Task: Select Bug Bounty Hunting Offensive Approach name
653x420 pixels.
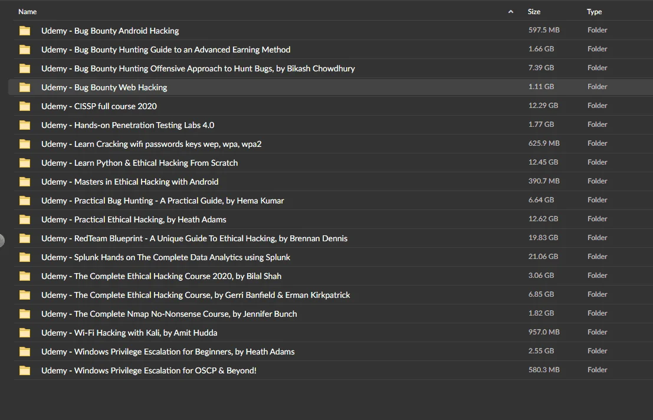Action: (198, 68)
